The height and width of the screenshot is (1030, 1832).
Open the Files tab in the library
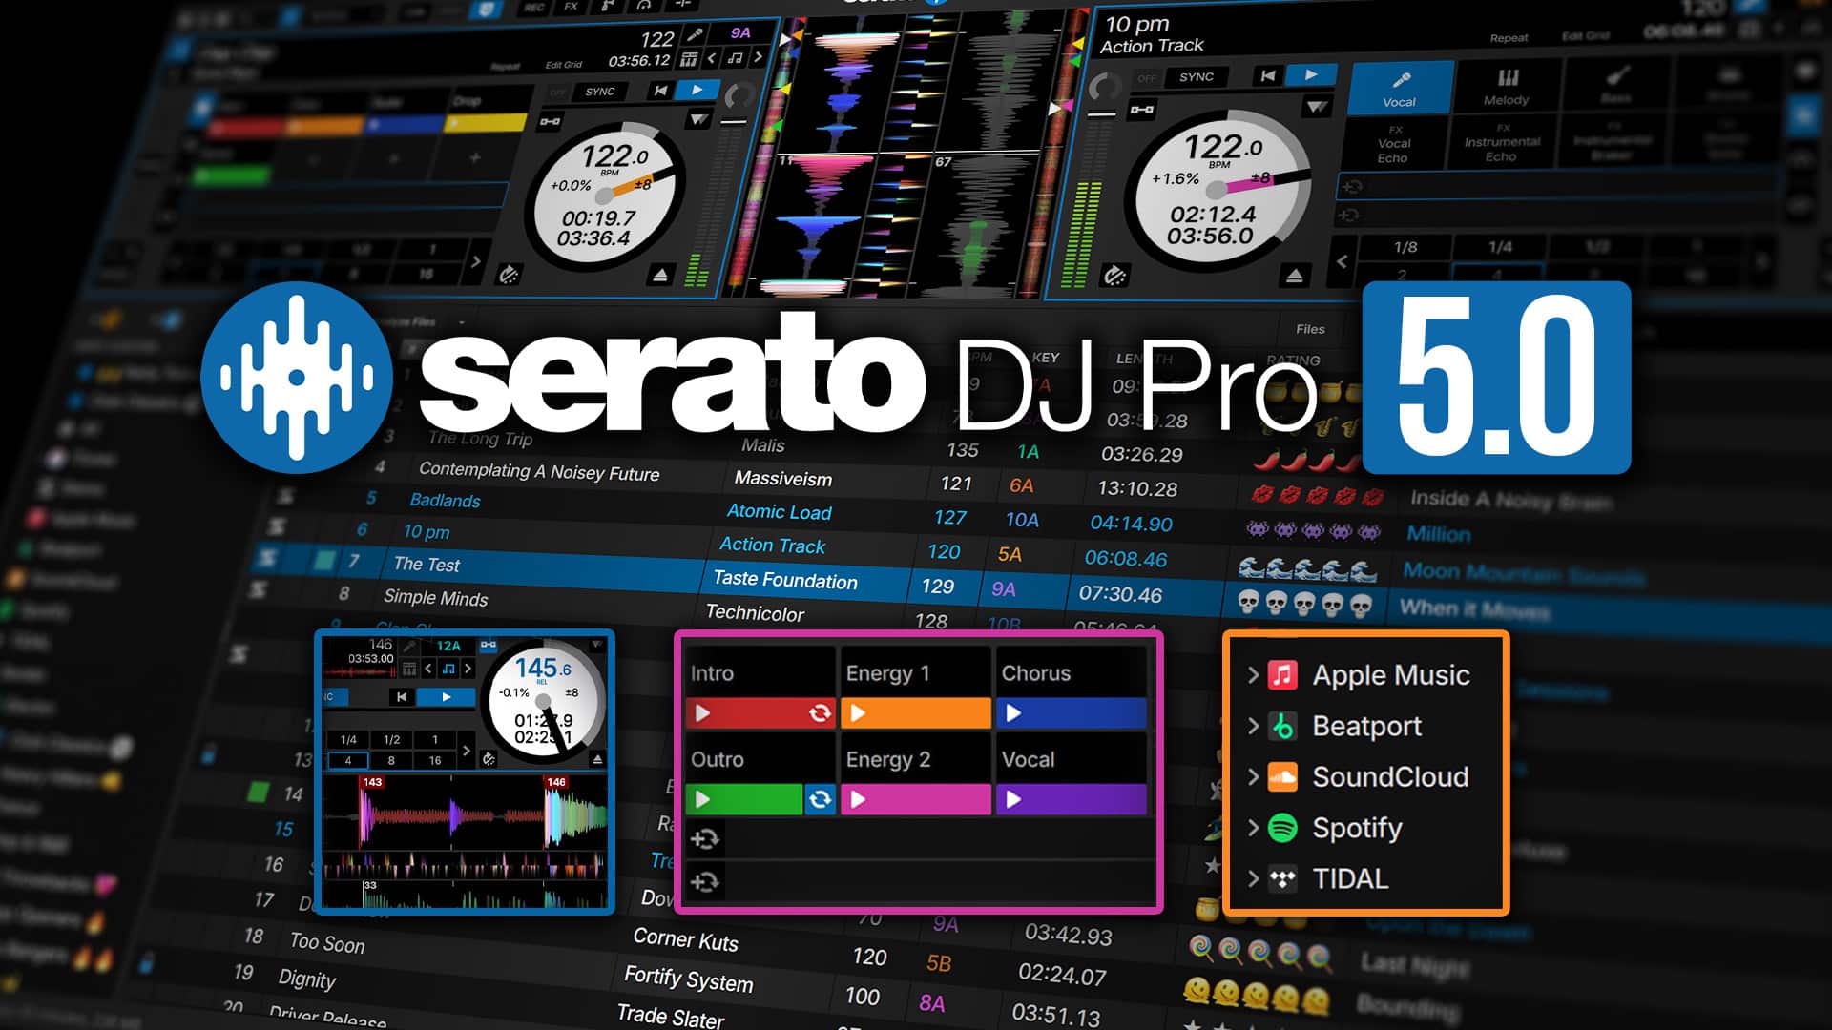coord(1310,329)
